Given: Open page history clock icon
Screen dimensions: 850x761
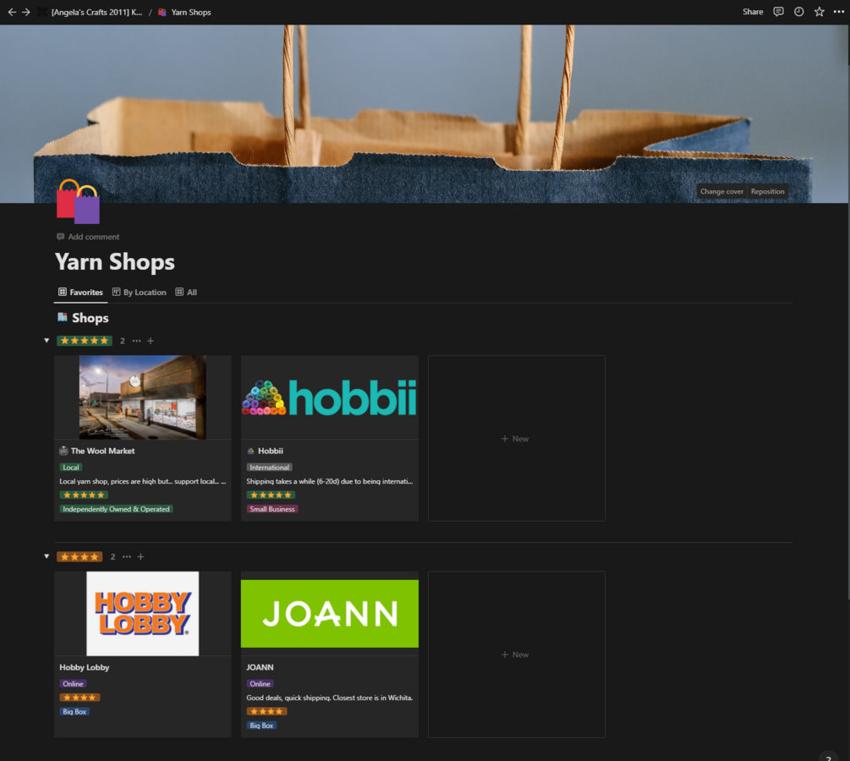Looking at the screenshot, I should pos(799,12).
